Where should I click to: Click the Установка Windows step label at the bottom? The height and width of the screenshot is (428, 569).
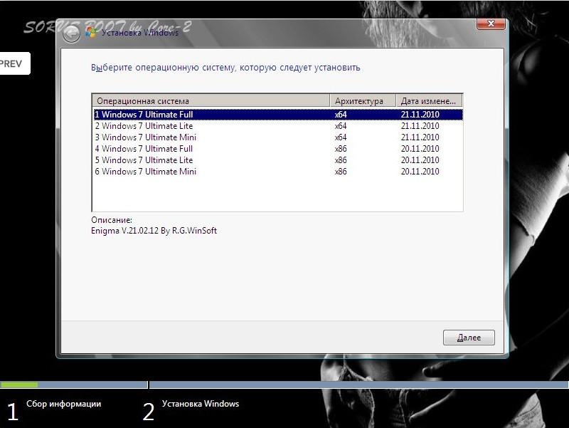coord(201,404)
